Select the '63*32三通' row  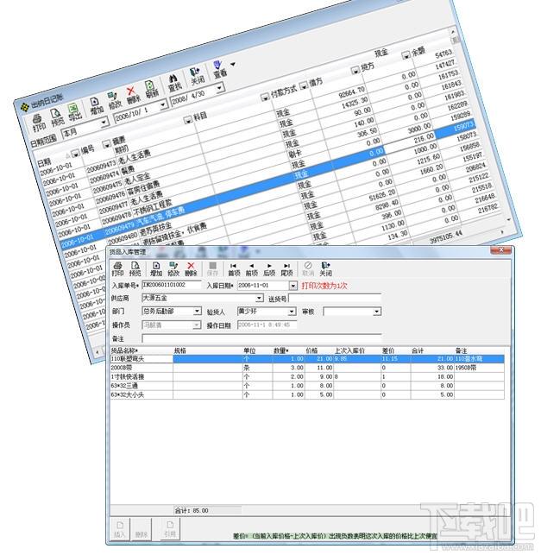tap(307, 386)
